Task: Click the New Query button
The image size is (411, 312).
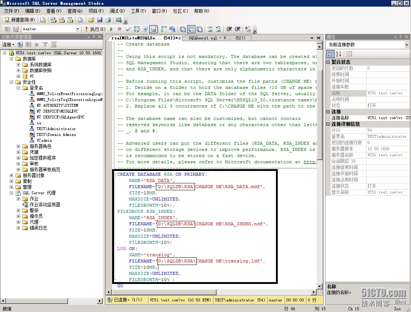Action: [x=20, y=20]
